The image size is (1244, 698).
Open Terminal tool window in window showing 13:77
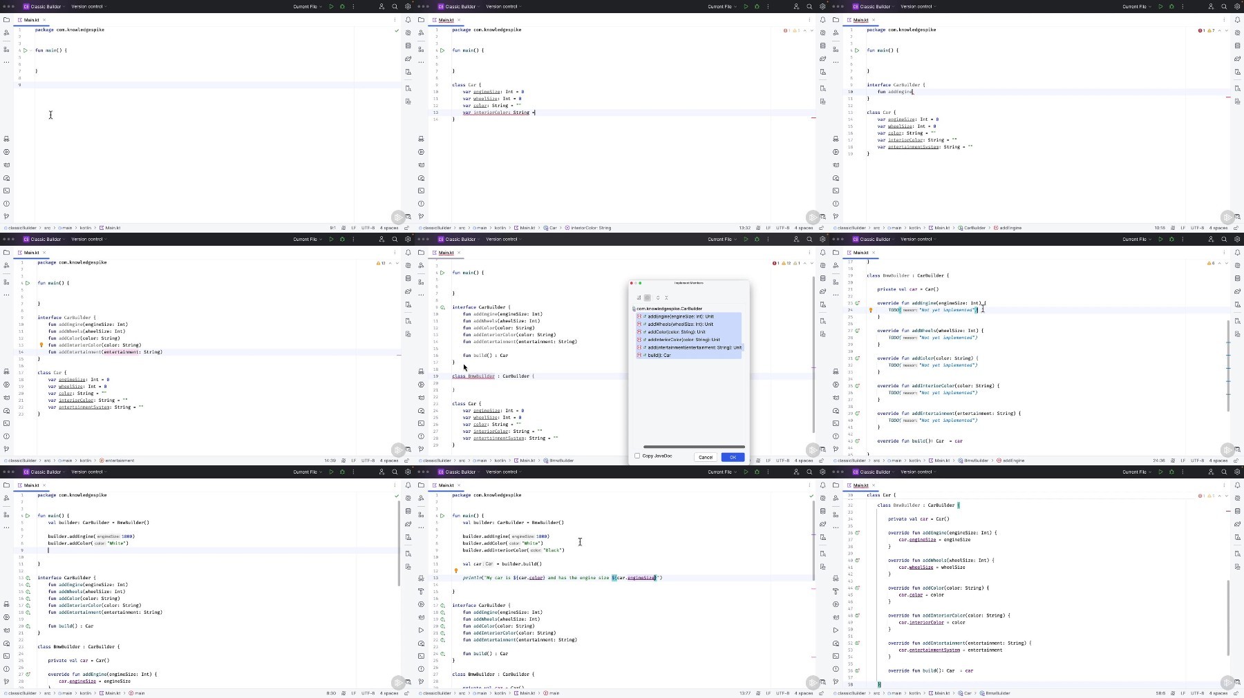pos(421,656)
